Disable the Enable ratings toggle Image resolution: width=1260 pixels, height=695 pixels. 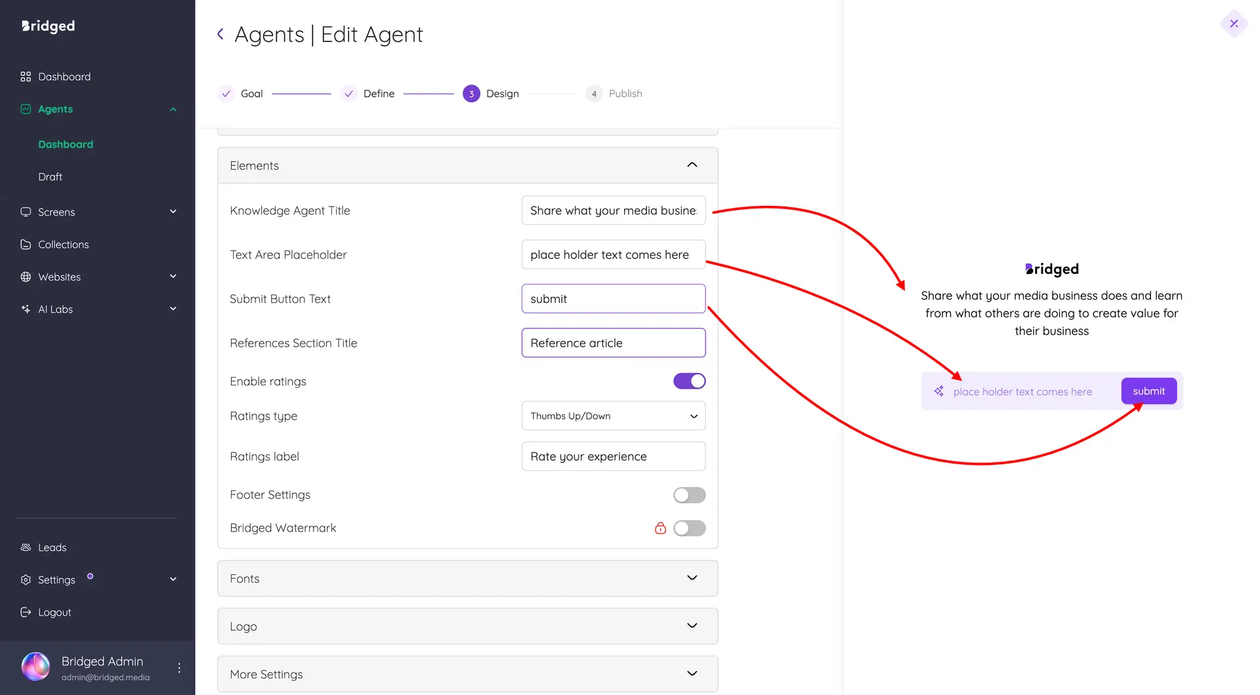pos(689,381)
